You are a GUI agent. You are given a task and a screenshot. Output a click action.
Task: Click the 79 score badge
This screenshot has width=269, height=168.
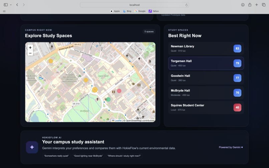(x=237, y=63)
